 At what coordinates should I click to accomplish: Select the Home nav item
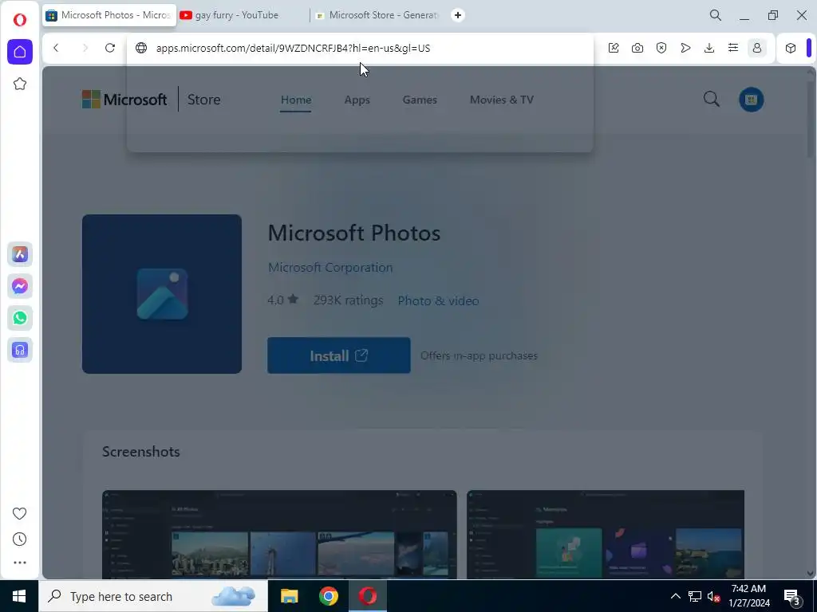point(296,100)
